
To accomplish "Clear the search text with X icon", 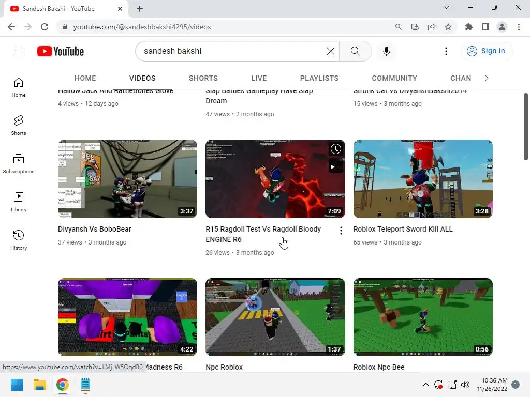I will click(331, 51).
